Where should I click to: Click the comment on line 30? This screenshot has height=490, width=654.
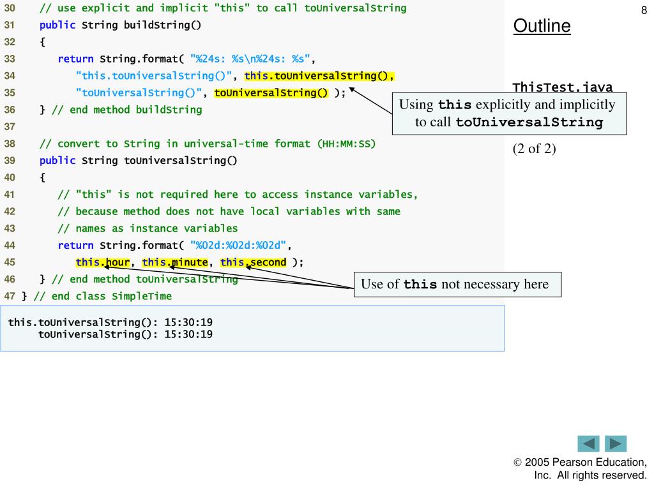223,8
